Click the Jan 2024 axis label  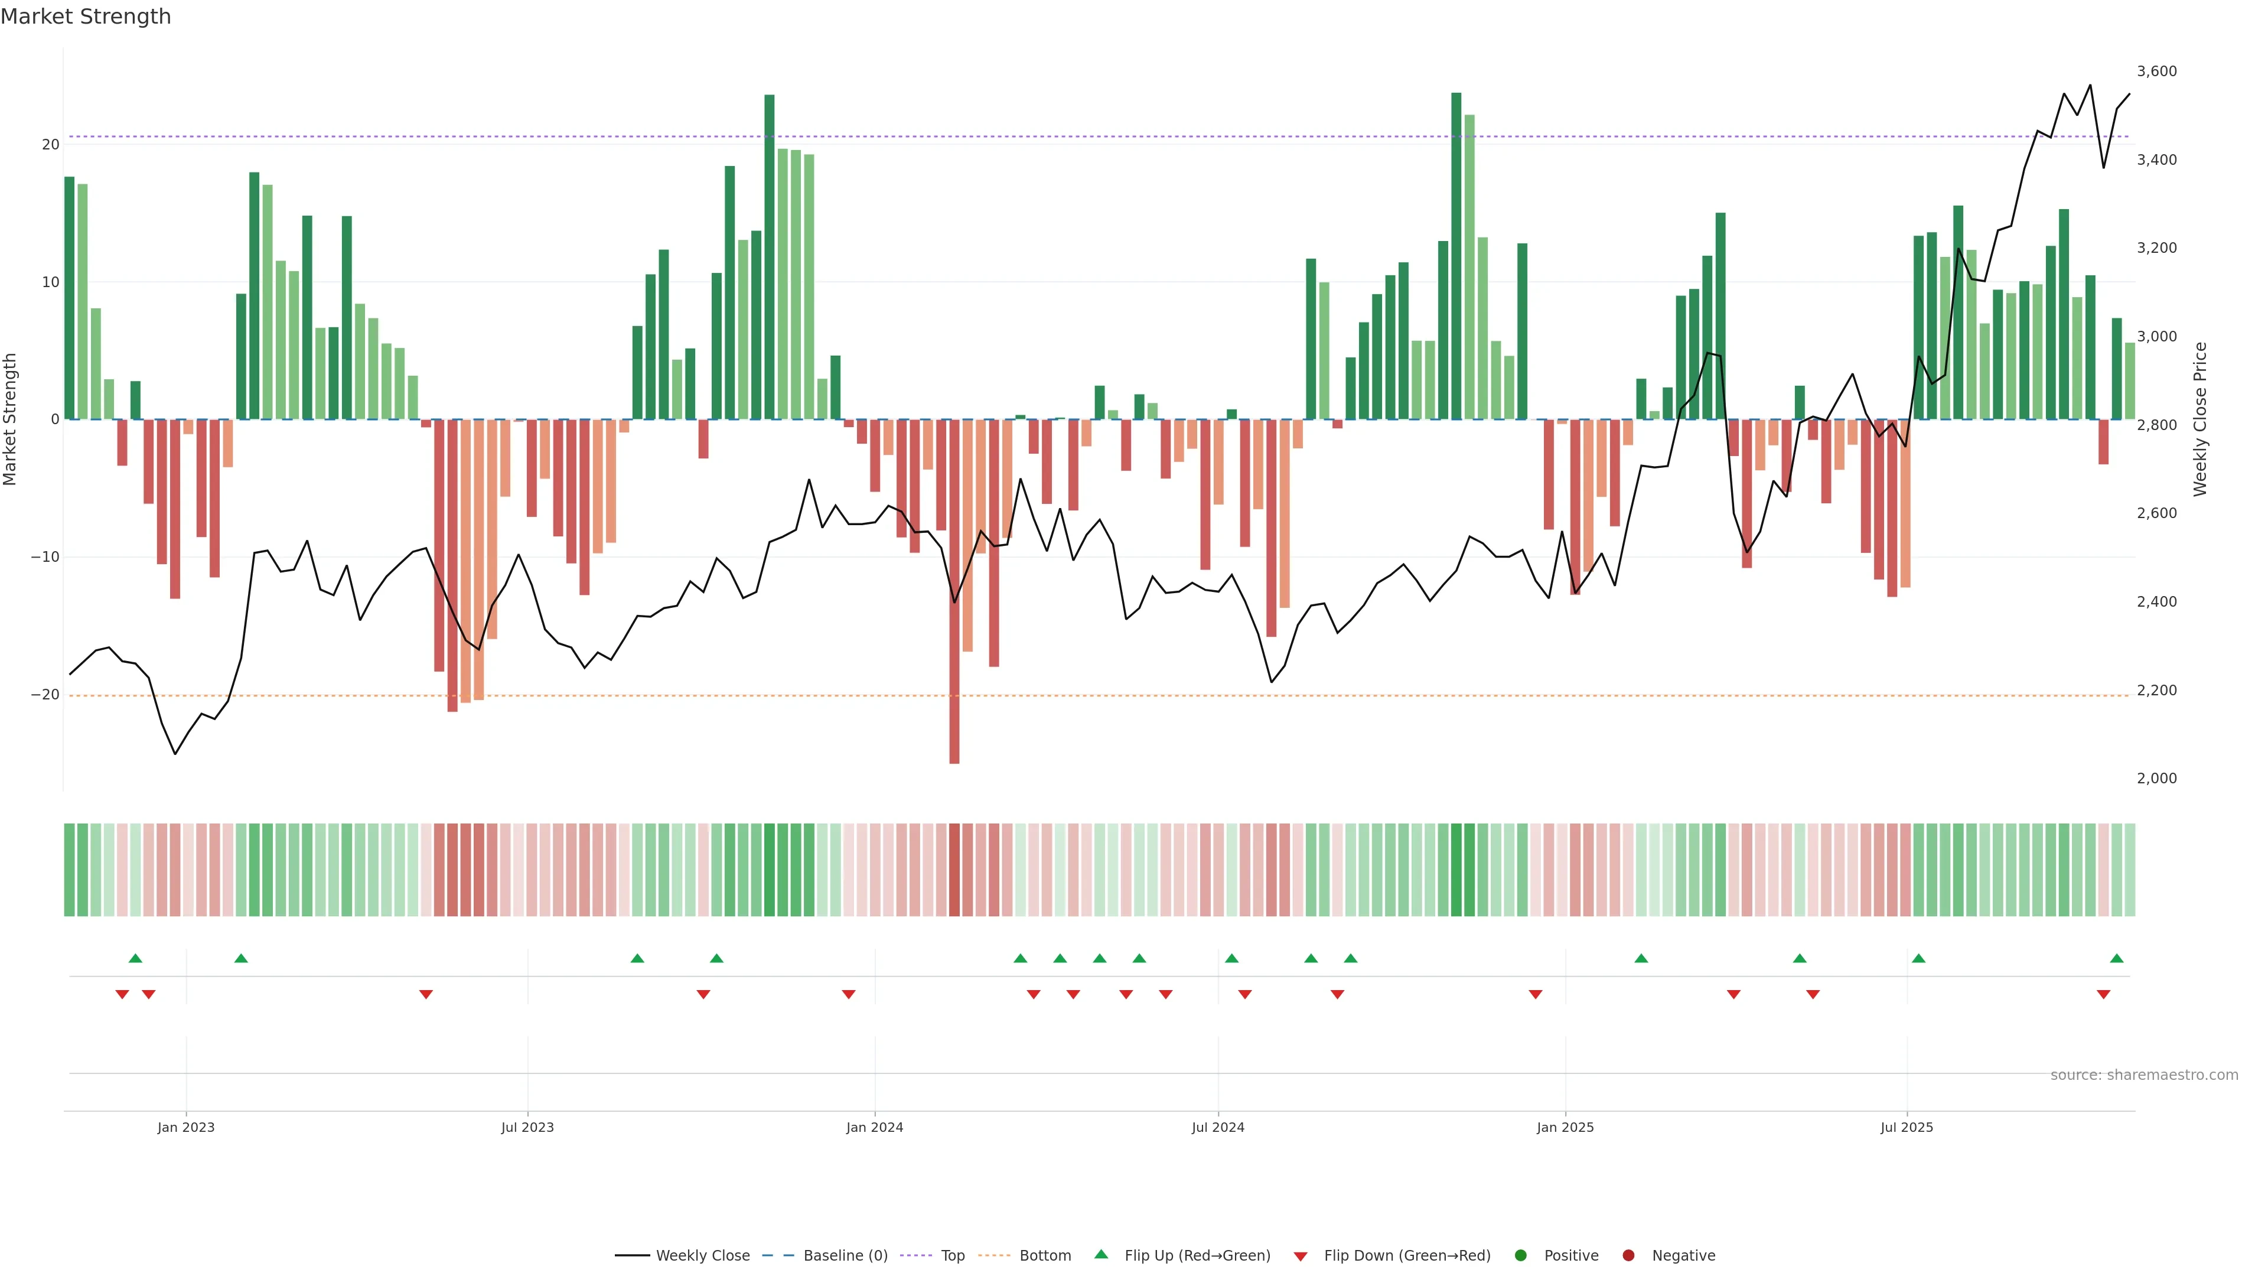[874, 1127]
